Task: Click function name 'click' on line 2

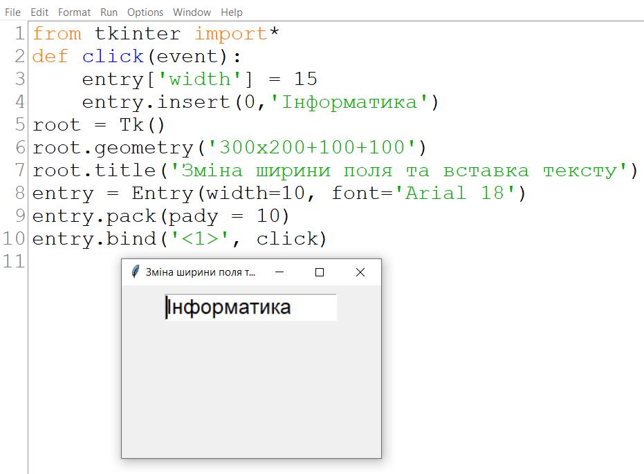Action: click(x=113, y=56)
